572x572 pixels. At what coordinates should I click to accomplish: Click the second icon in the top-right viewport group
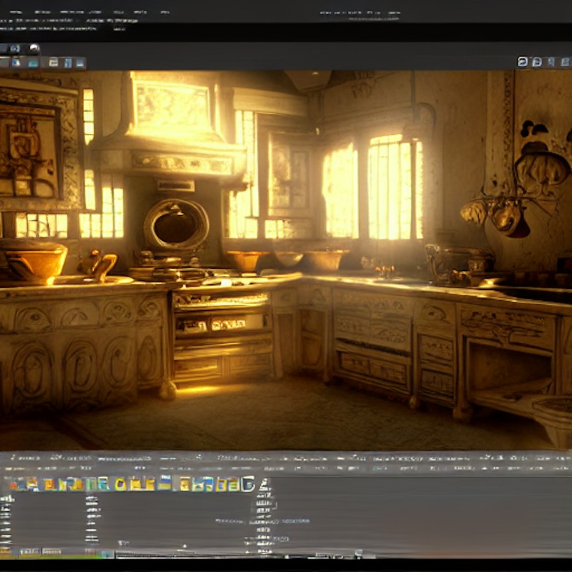click(537, 62)
